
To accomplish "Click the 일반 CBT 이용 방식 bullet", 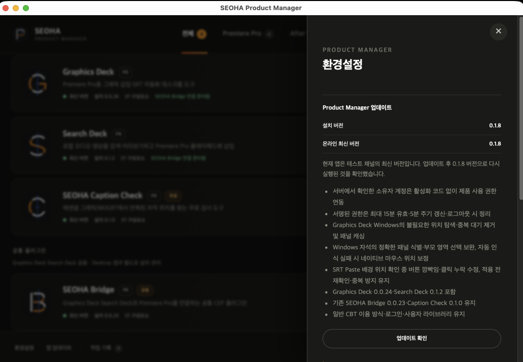I will (x=399, y=314).
